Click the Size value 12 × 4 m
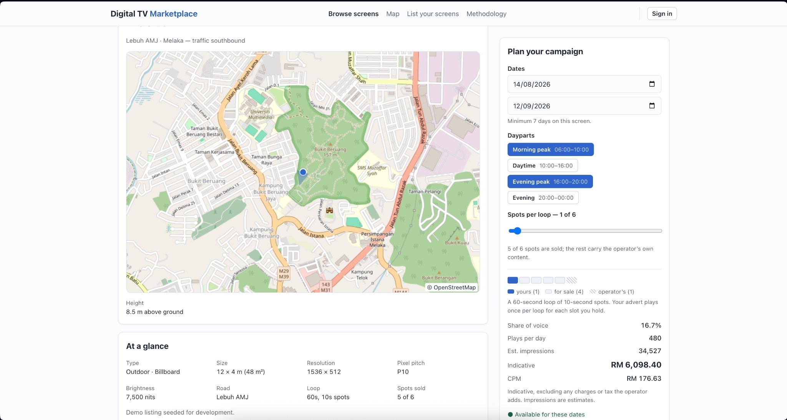Screen dimensions: 787x420 241,372
